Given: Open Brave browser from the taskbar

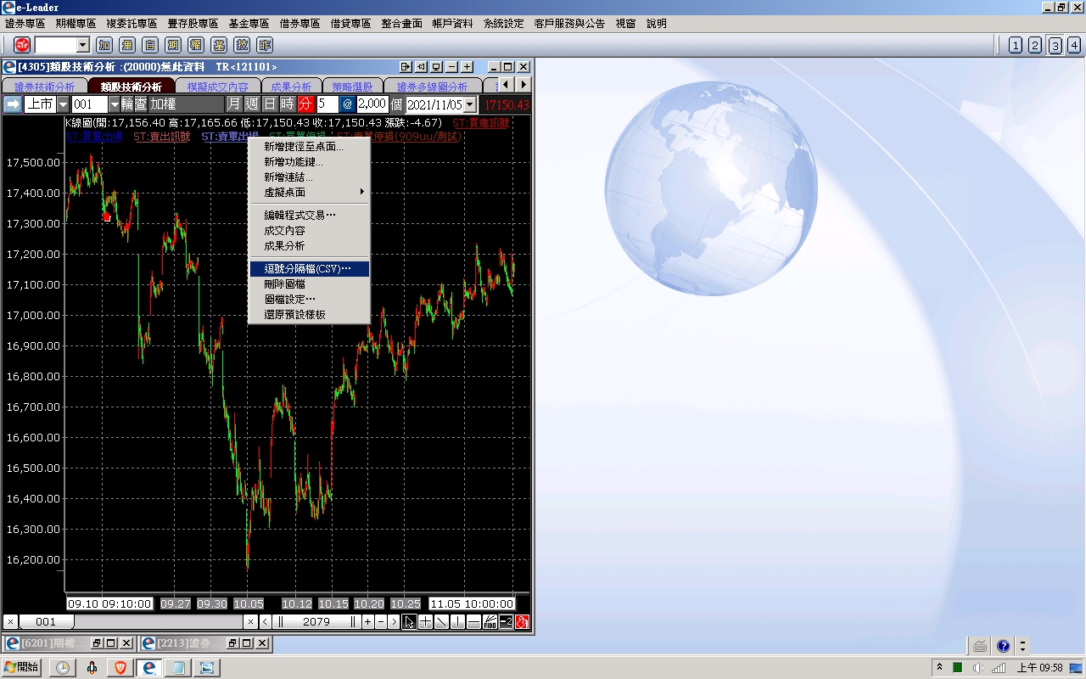Looking at the screenshot, I should click(120, 668).
